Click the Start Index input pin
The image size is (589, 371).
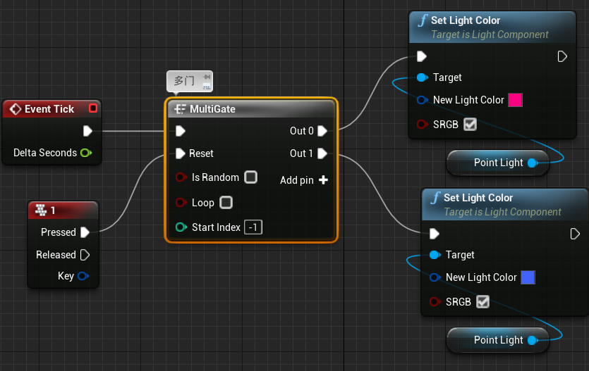coord(181,227)
